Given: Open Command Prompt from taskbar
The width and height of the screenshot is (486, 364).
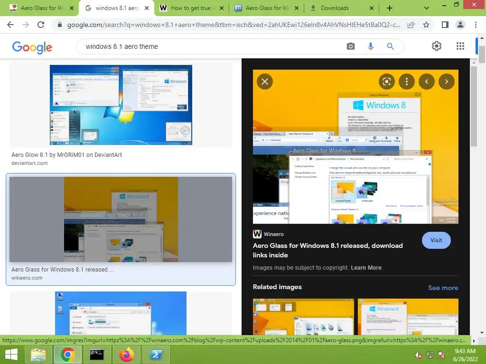Looking at the screenshot, I should (x=97, y=355).
